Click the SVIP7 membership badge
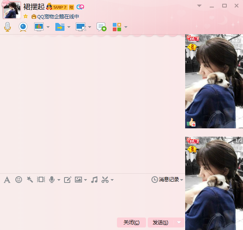The width and height of the screenshot is (243, 230). 57,7
